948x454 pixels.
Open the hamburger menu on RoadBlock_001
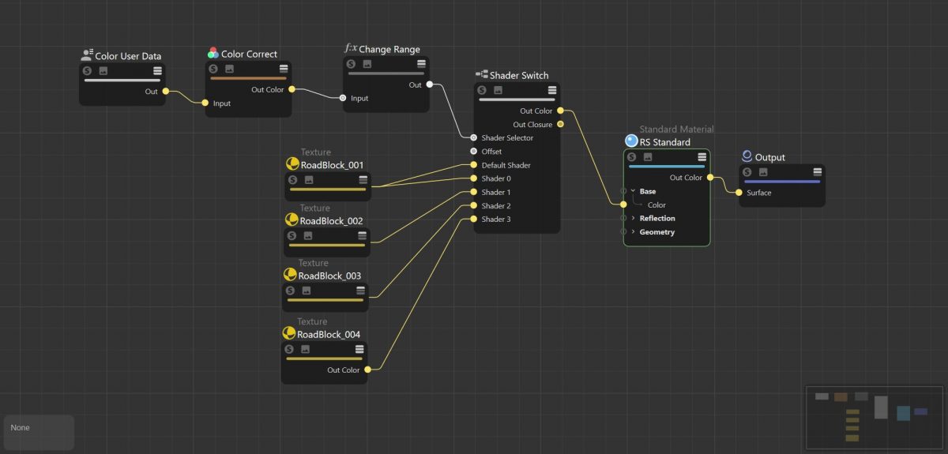pos(363,181)
